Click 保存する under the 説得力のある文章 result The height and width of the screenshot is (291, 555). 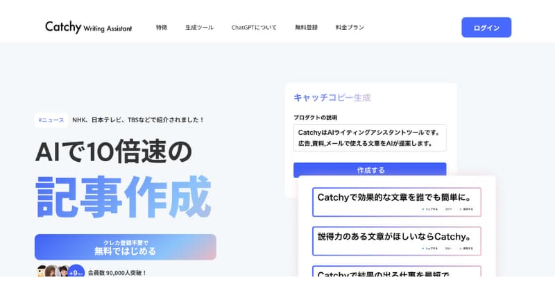[466, 249]
